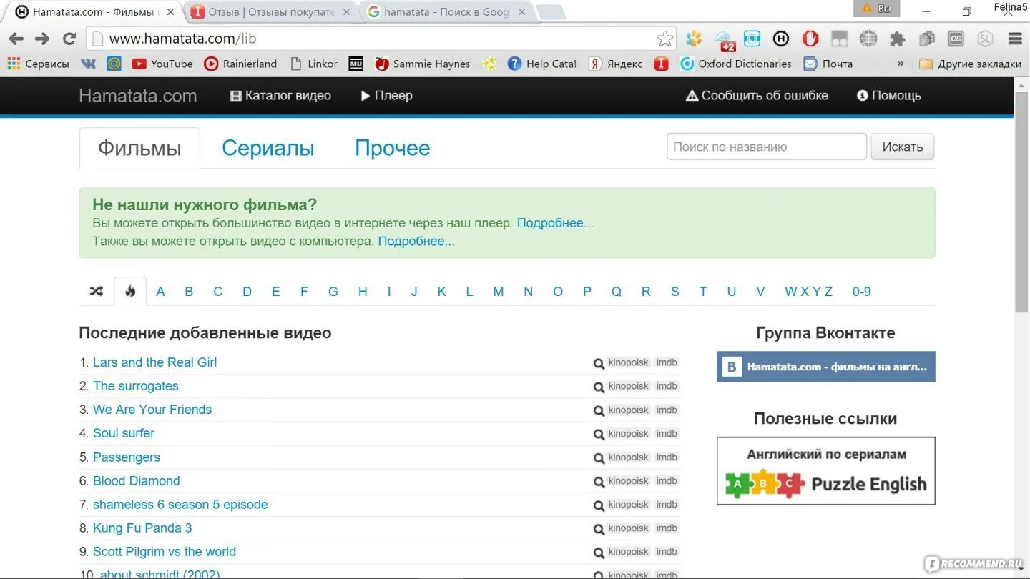Viewport: 1030px width, 579px height.
Task: Open the Прочее tab
Action: tap(393, 148)
